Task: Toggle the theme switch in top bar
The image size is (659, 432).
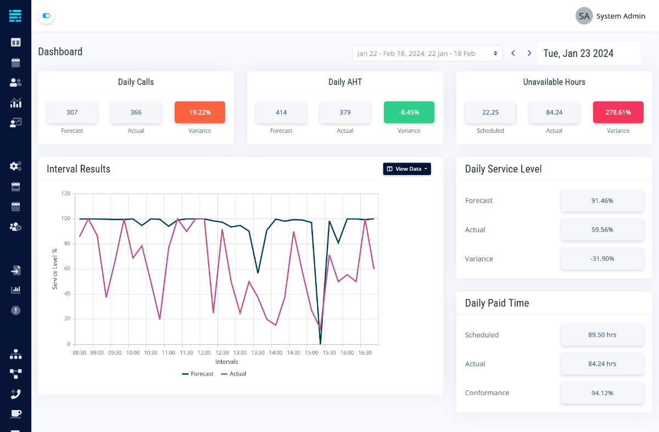Action: pos(46,15)
